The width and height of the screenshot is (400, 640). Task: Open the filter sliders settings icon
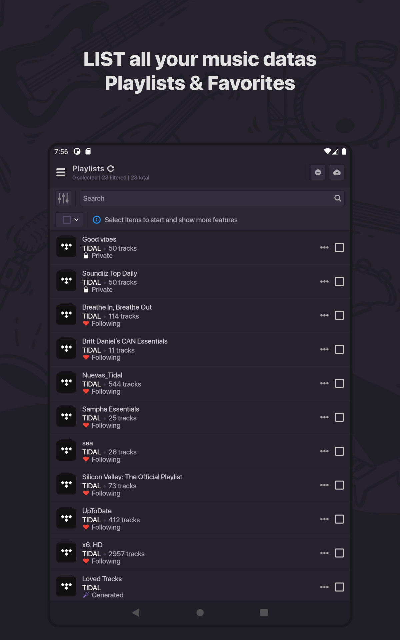[63, 198]
